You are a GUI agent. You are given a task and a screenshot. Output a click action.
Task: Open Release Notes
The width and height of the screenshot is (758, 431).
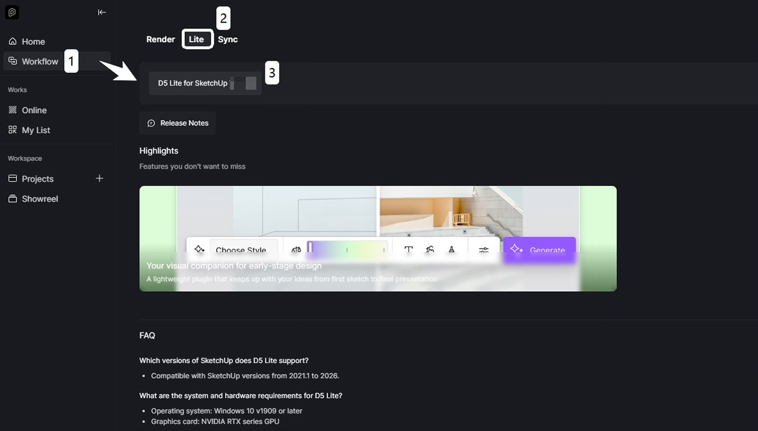(x=177, y=123)
